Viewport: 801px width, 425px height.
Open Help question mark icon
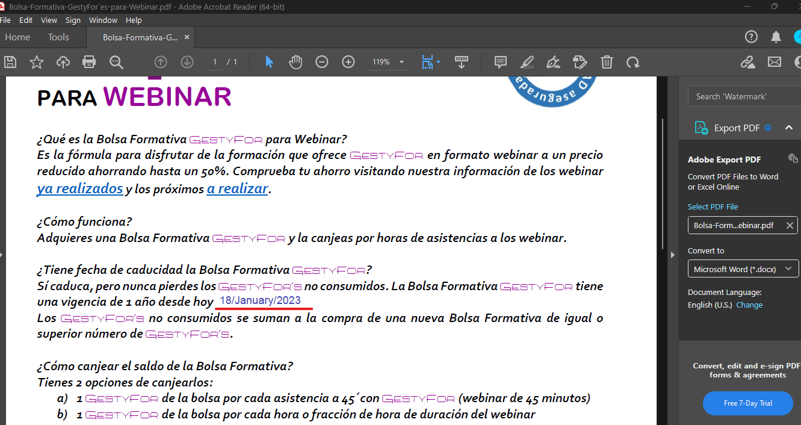(751, 37)
